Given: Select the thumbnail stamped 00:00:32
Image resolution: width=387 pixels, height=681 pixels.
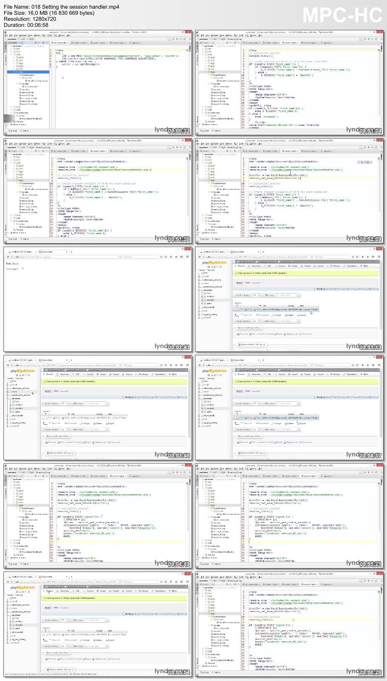Looking at the screenshot, I should [98, 83].
